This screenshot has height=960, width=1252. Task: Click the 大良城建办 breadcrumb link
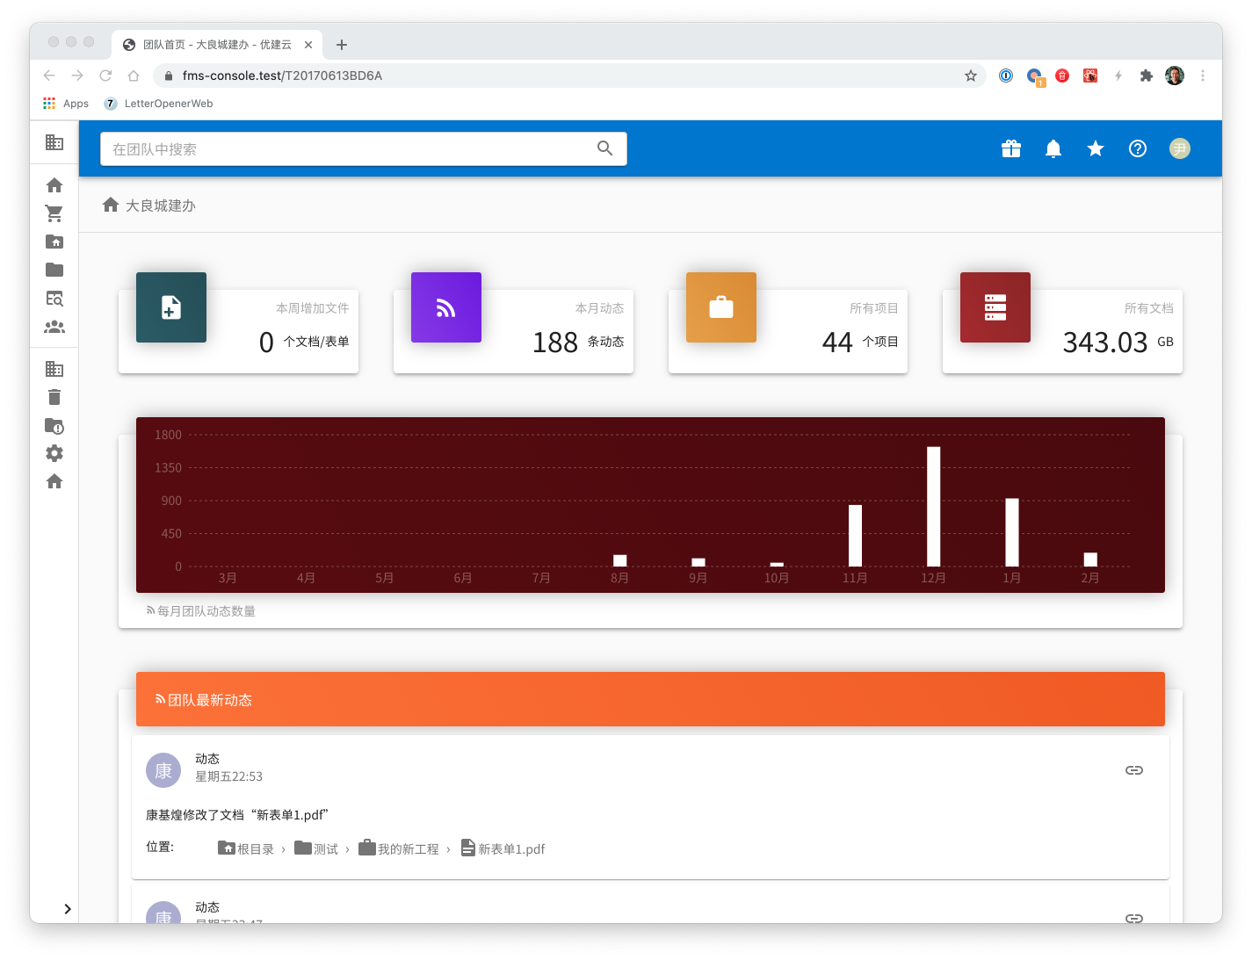tap(160, 206)
